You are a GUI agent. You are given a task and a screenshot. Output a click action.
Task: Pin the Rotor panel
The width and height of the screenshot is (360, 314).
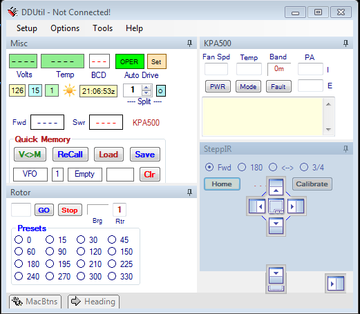click(x=189, y=193)
